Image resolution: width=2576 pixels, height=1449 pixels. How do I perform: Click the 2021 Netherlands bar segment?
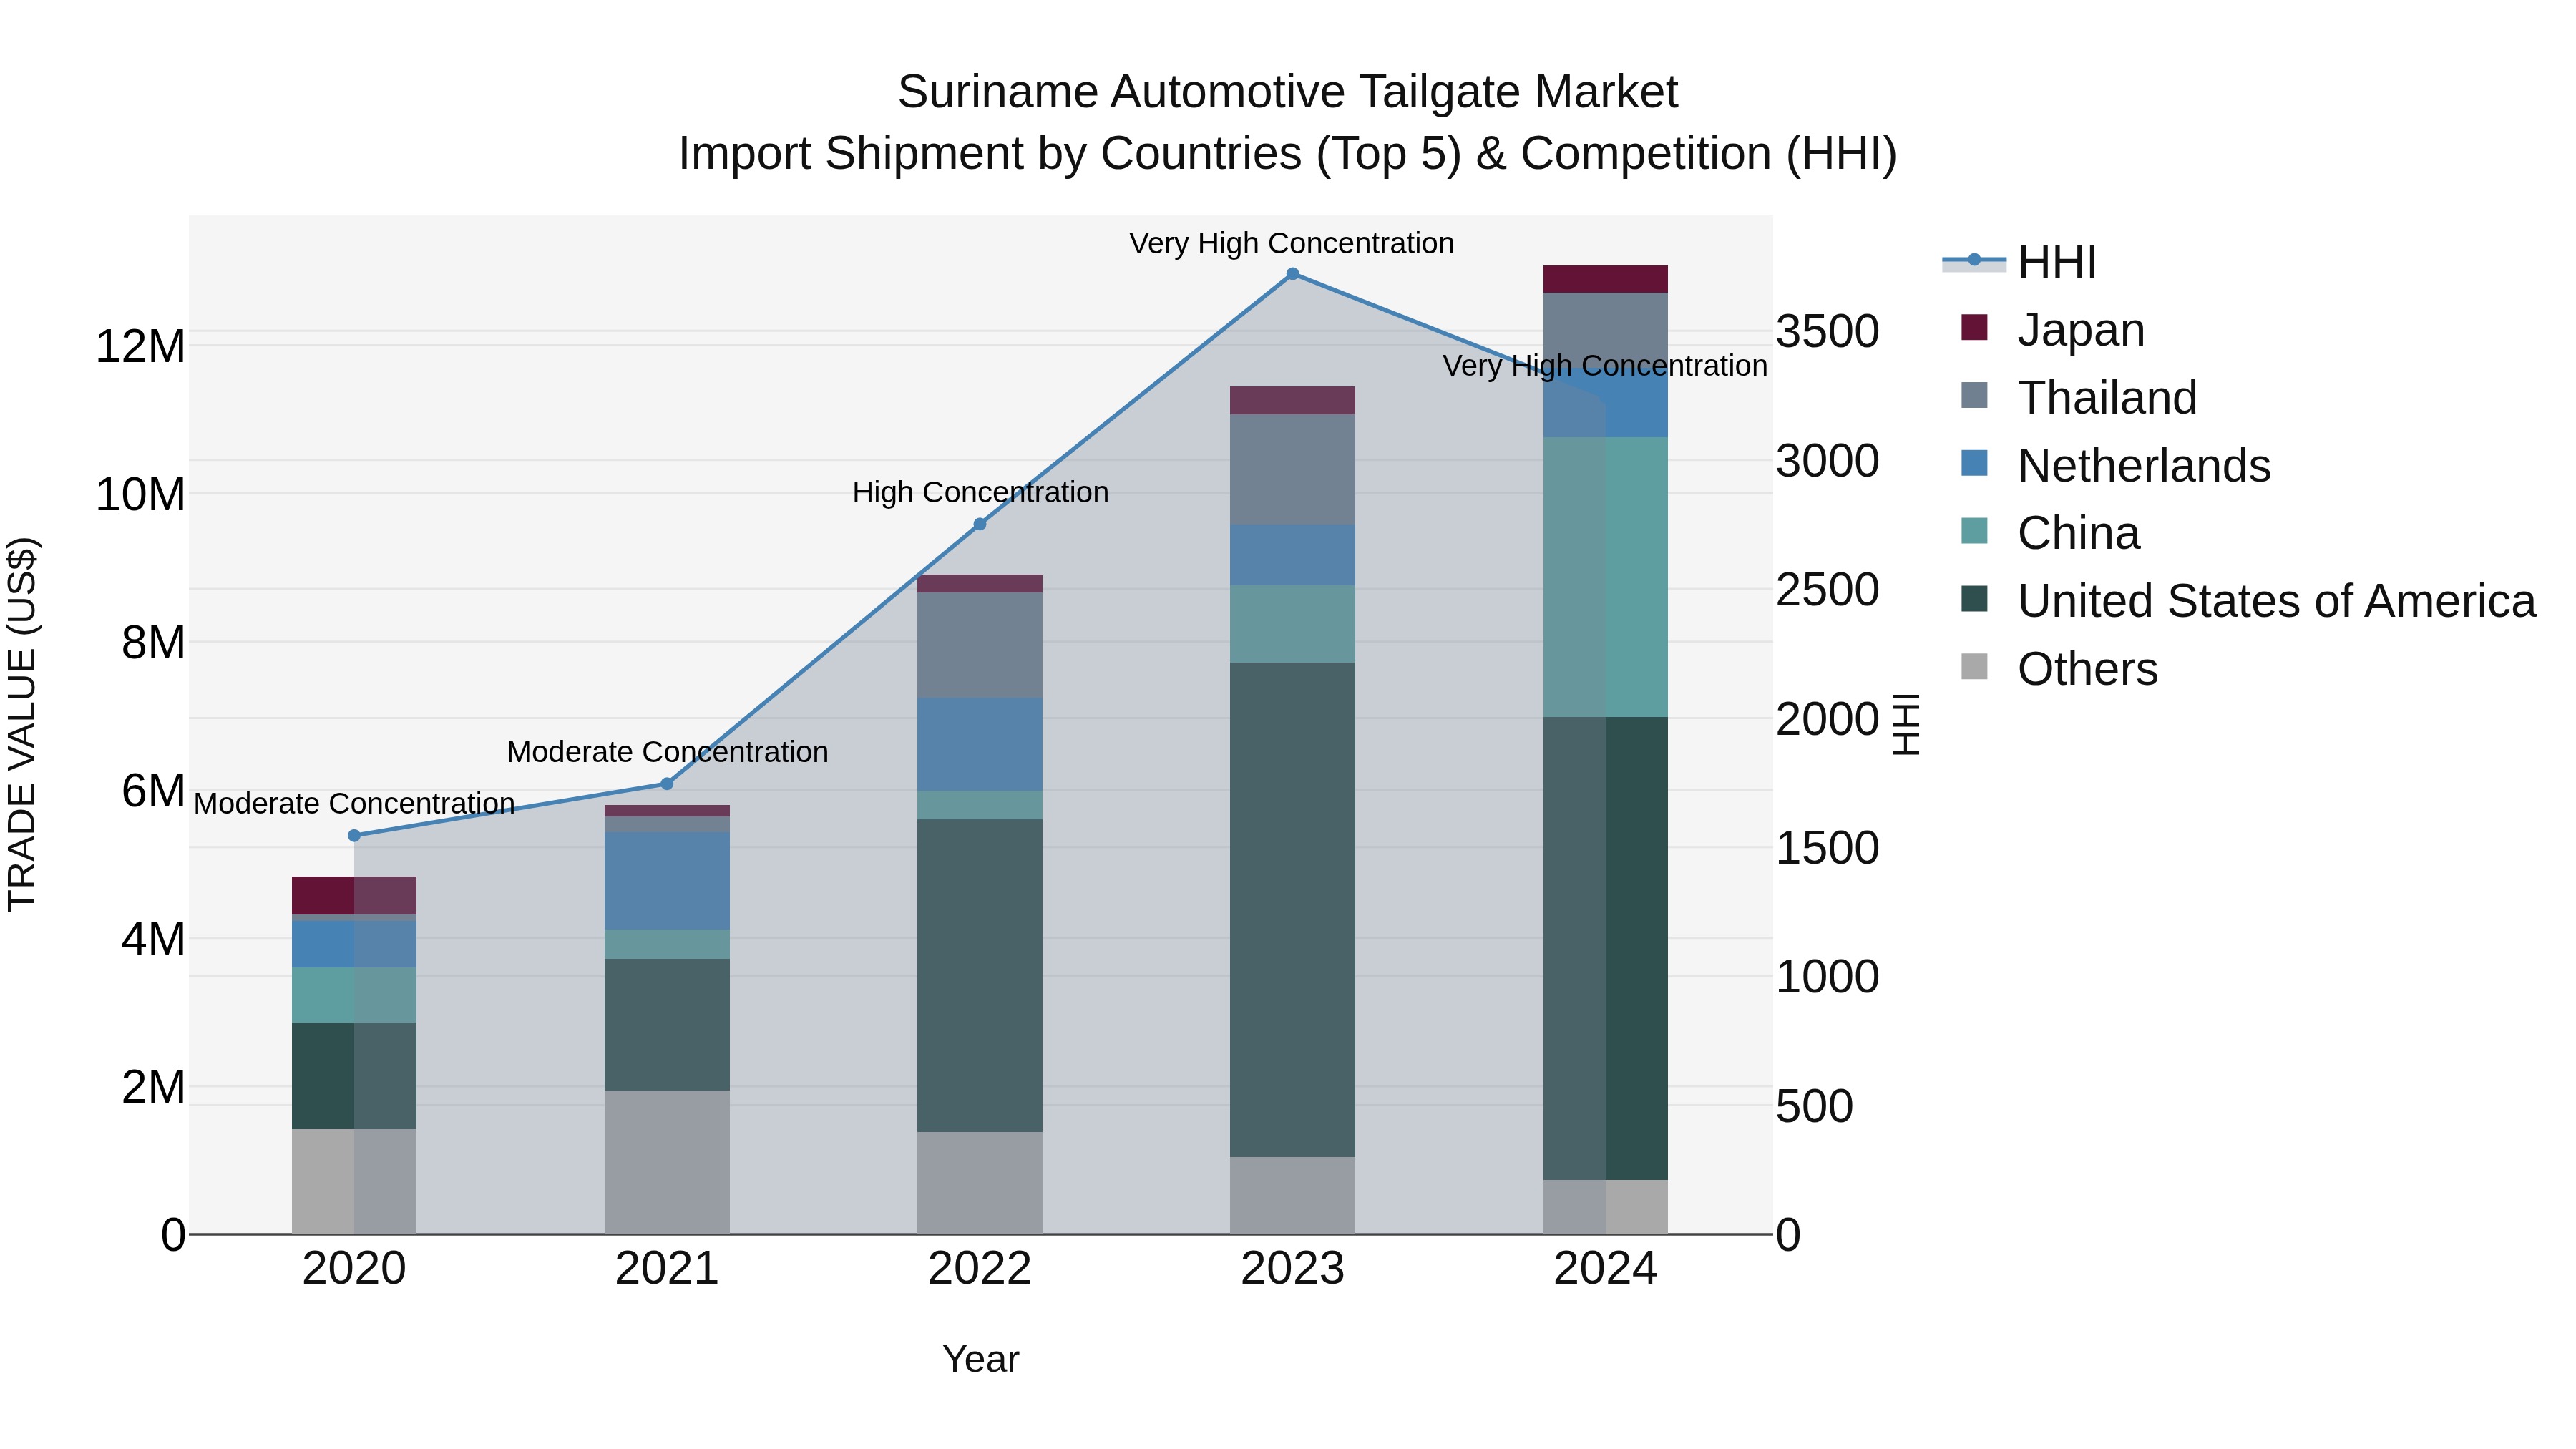(x=667, y=881)
